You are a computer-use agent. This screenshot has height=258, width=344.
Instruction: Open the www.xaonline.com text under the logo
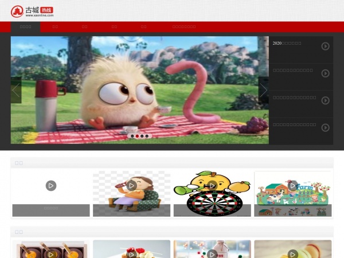(40, 15)
